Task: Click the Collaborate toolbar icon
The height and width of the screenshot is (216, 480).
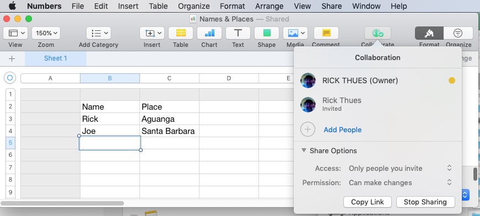Action: (377, 33)
